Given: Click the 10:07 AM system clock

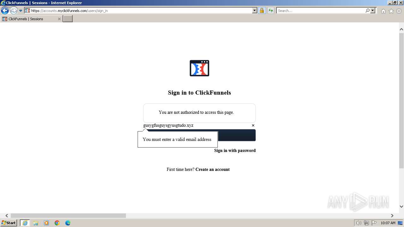Looking at the screenshot, I should click(x=388, y=223).
